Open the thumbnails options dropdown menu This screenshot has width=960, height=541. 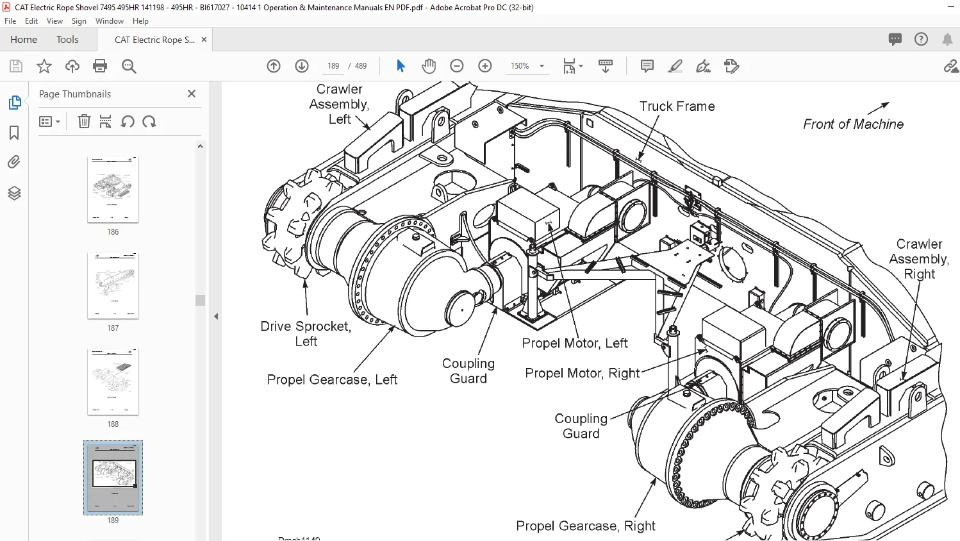49,121
